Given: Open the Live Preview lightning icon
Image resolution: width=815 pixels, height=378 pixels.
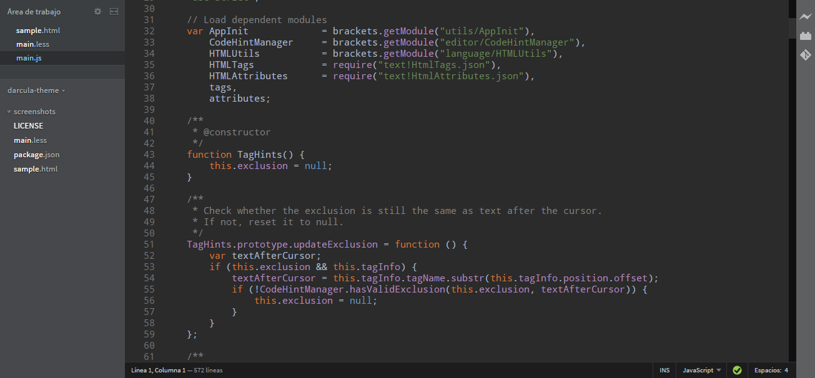Looking at the screenshot, I should (x=806, y=17).
